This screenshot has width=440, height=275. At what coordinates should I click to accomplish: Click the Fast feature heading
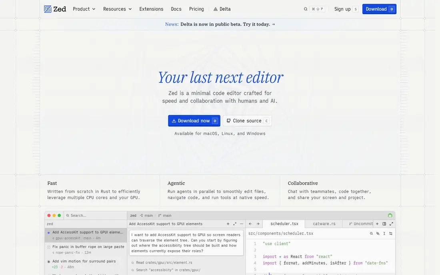click(x=52, y=183)
